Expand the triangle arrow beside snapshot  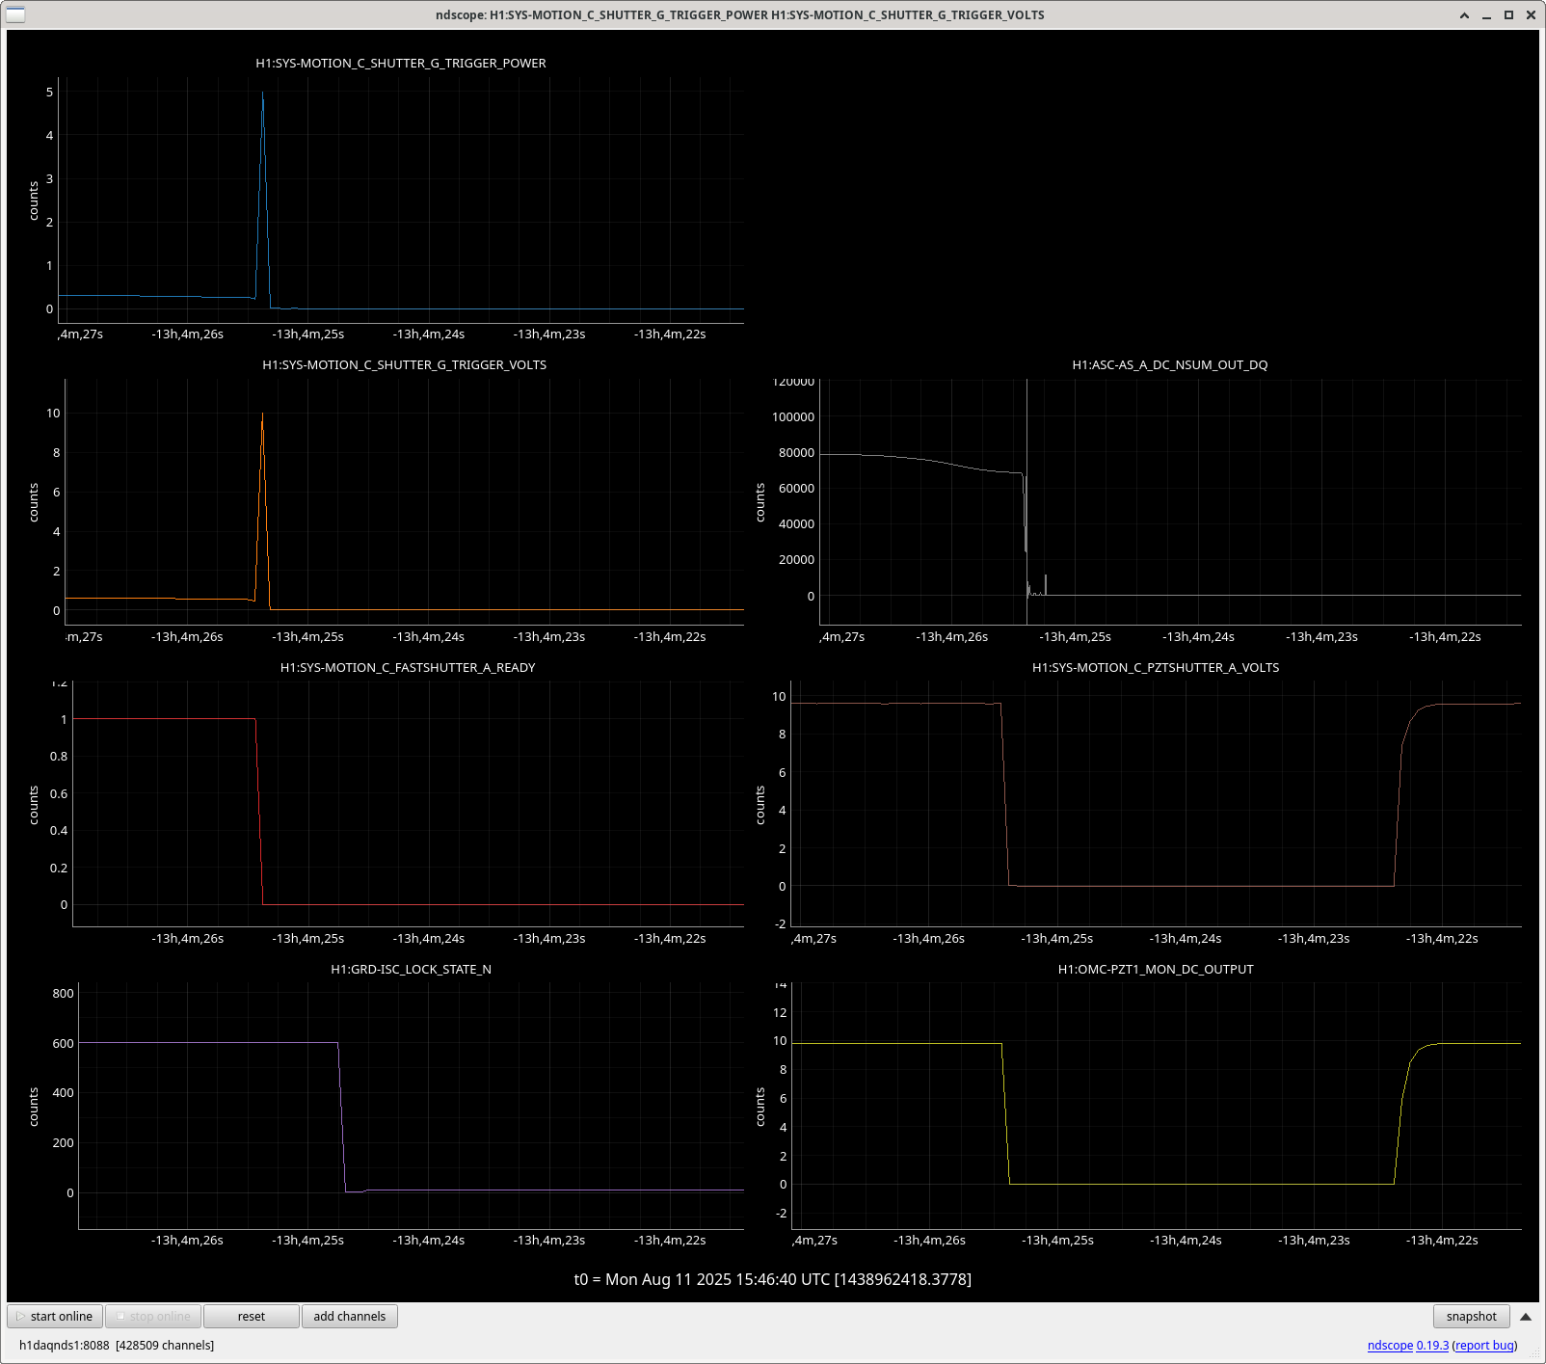(x=1526, y=1316)
